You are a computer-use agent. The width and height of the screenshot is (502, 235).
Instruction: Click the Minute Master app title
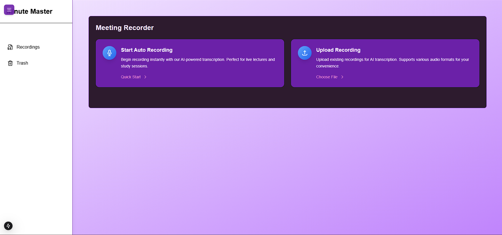point(30,11)
